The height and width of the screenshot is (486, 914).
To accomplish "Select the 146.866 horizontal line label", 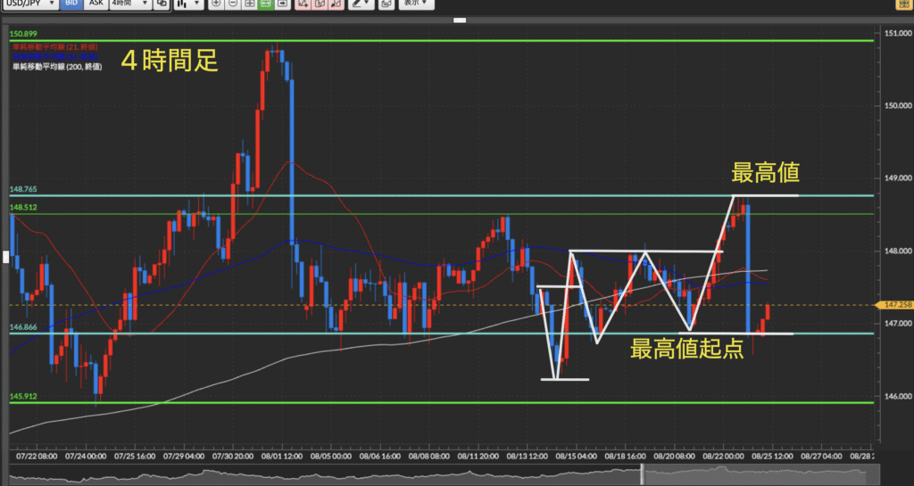I will coord(22,327).
